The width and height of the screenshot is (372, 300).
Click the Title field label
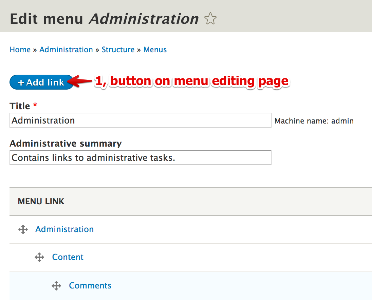coord(20,106)
